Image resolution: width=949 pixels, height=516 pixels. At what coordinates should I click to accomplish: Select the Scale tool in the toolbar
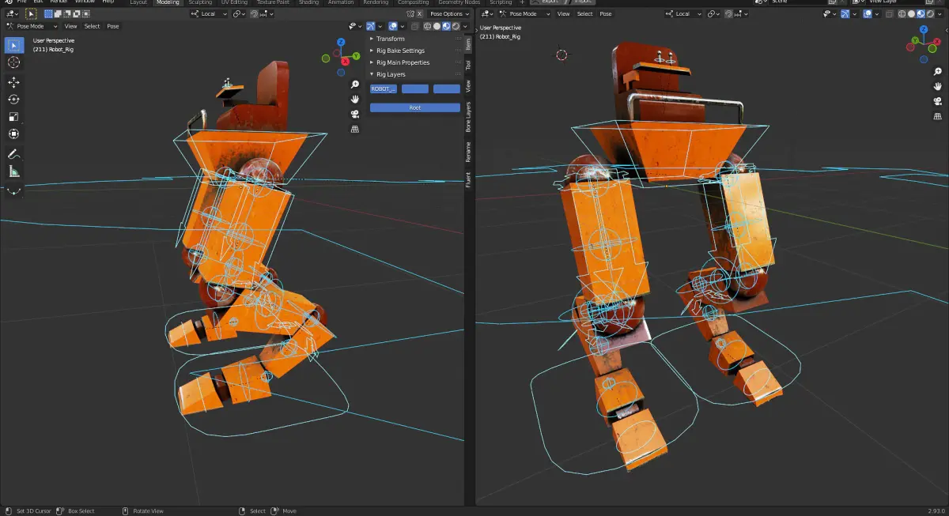coord(14,117)
